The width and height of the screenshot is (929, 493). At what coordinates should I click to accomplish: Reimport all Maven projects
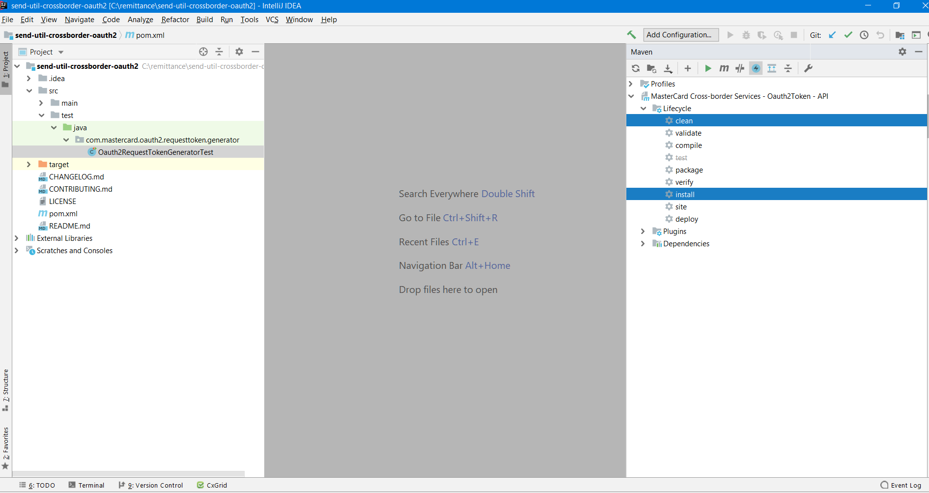point(636,68)
